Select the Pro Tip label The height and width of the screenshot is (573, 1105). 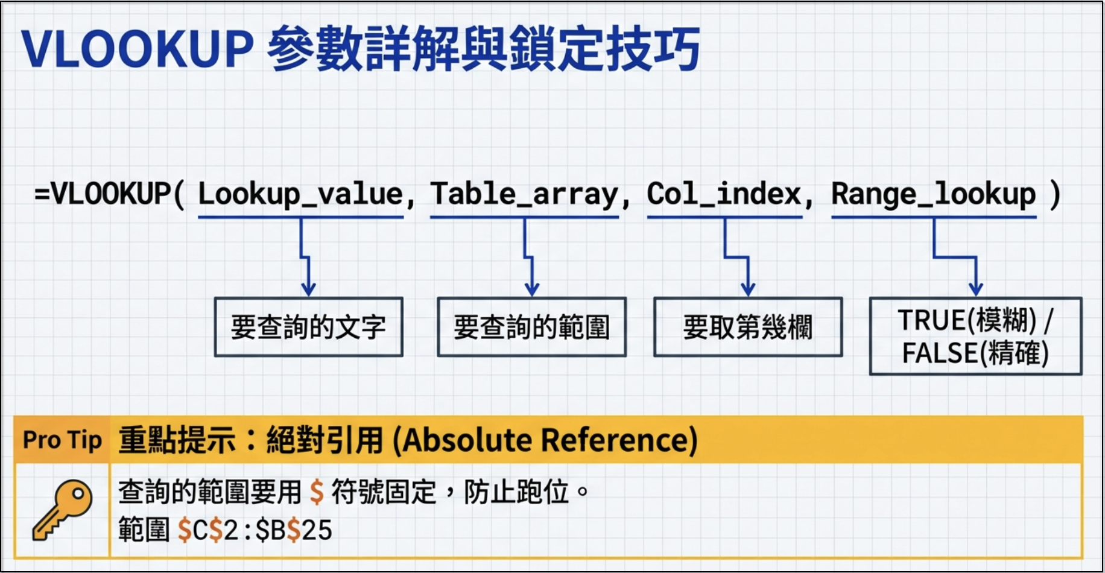(x=62, y=440)
